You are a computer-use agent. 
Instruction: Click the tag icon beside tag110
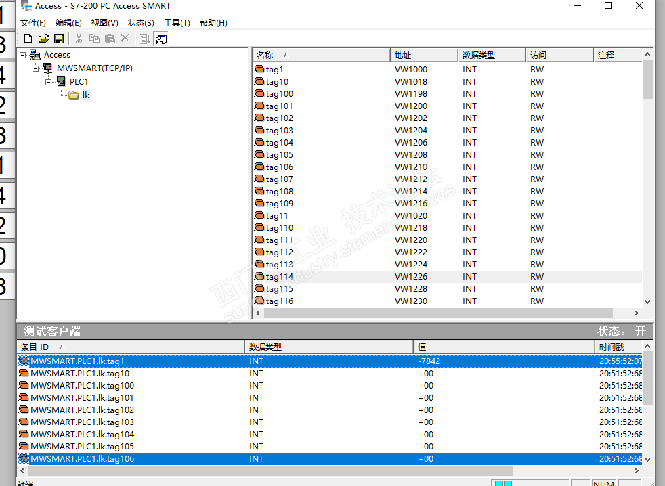point(259,227)
